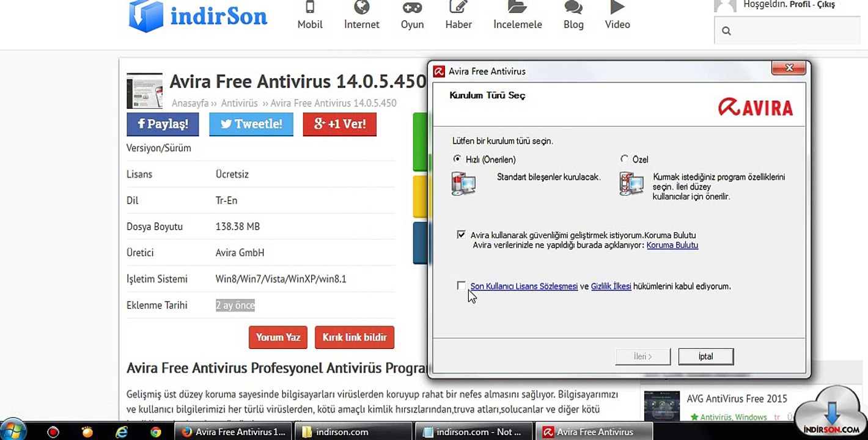Image resolution: width=868 pixels, height=440 pixels.
Task: Click the magnifier search icon
Action: [x=726, y=31]
